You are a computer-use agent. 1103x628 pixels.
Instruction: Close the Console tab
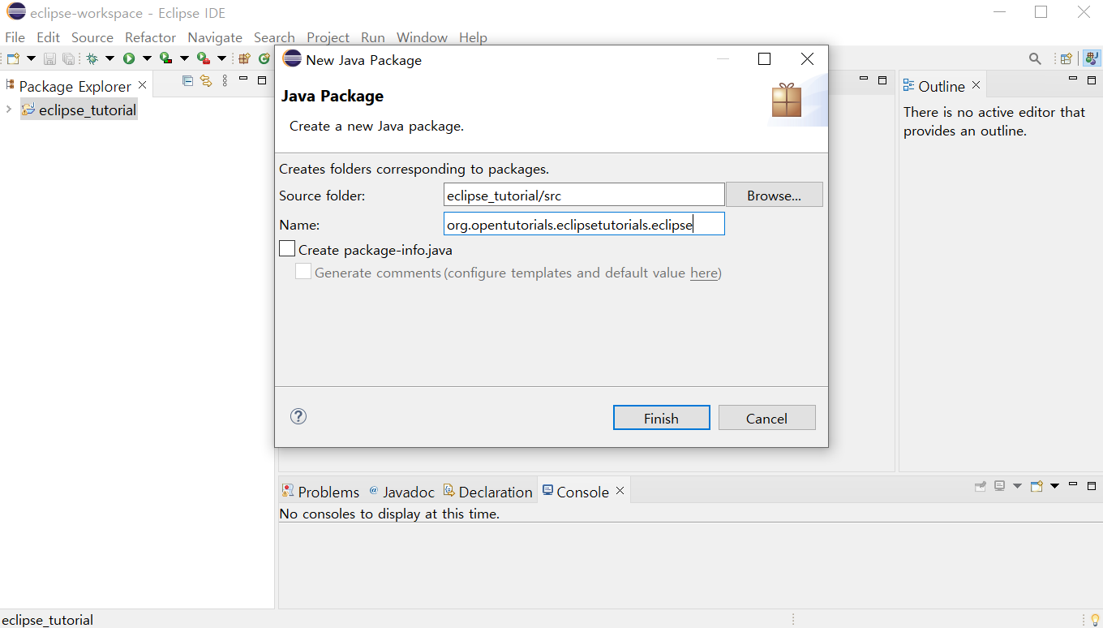[x=620, y=490]
